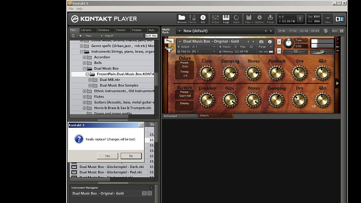Open instrument name dropdown arrow
The image size is (361, 203).
(x=180, y=41)
